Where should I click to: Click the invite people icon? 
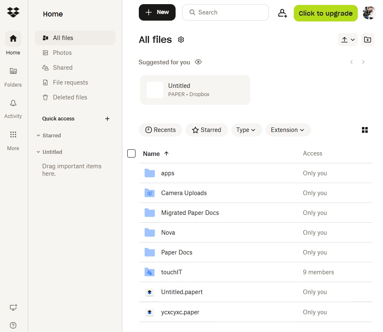pyautogui.click(x=282, y=13)
